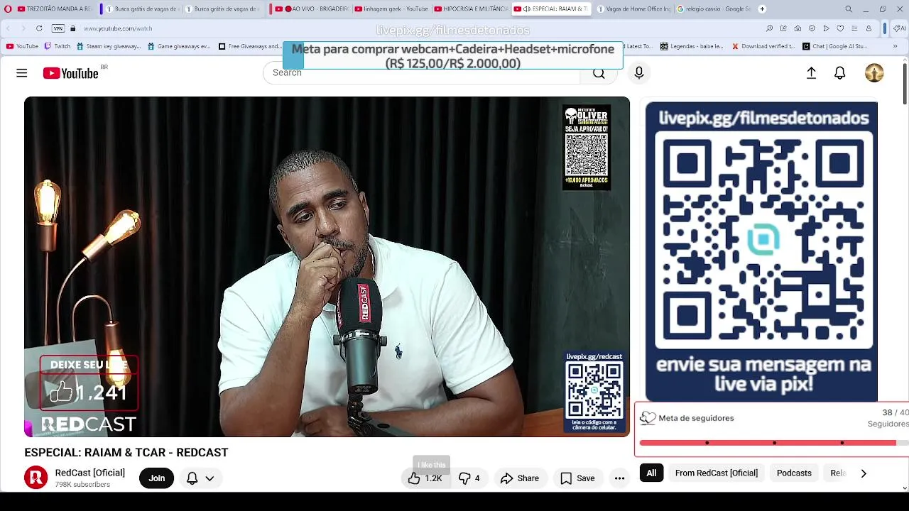
Task: Open the RedCast [Oficial] channel avatar
Action: pos(36,478)
